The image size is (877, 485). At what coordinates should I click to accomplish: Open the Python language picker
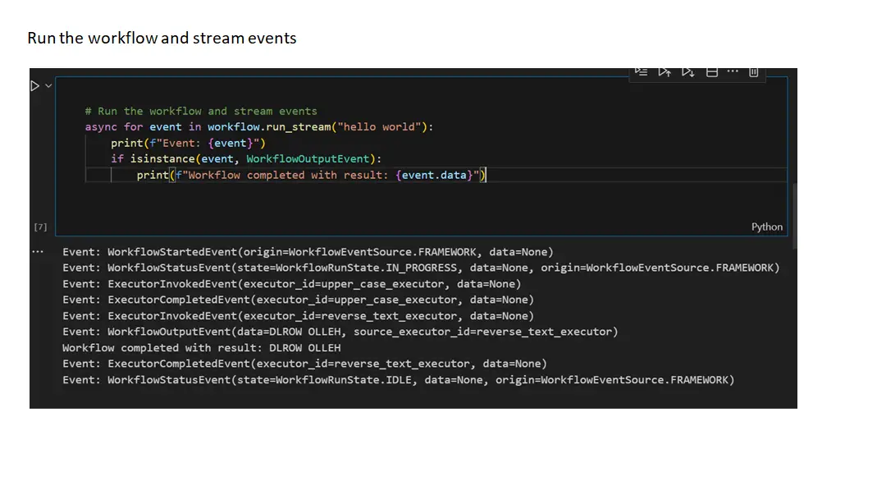(766, 226)
